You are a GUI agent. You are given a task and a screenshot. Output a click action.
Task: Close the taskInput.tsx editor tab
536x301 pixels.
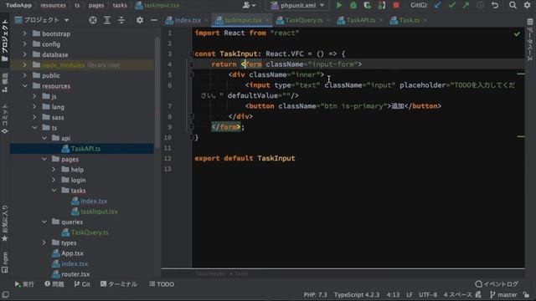(x=268, y=20)
